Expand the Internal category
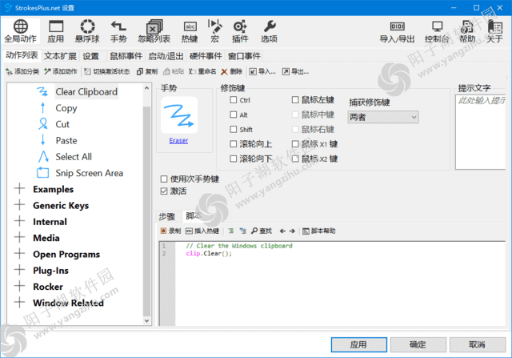The height and width of the screenshot is (358, 512). [19, 221]
